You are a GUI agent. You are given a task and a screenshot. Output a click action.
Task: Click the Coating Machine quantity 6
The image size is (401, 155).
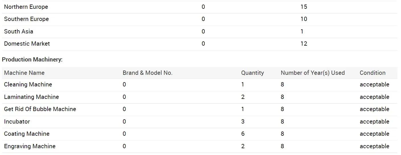(x=243, y=134)
